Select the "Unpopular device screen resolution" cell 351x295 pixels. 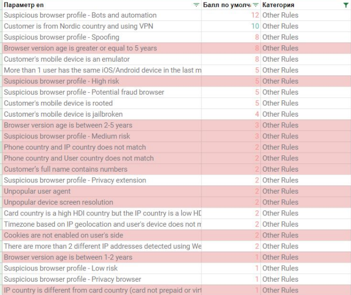click(58, 202)
